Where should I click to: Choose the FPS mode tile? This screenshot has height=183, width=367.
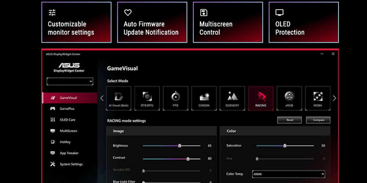[x=175, y=98]
